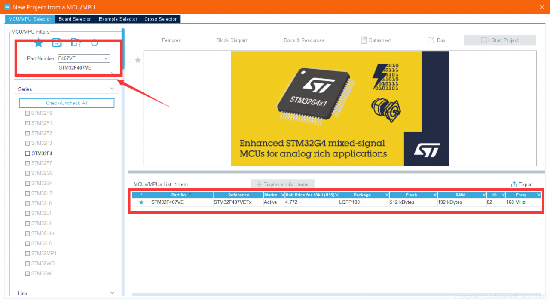The width and height of the screenshot is (550, 303).
Task: Remove the IO column with its X
Action: point(503,195)
